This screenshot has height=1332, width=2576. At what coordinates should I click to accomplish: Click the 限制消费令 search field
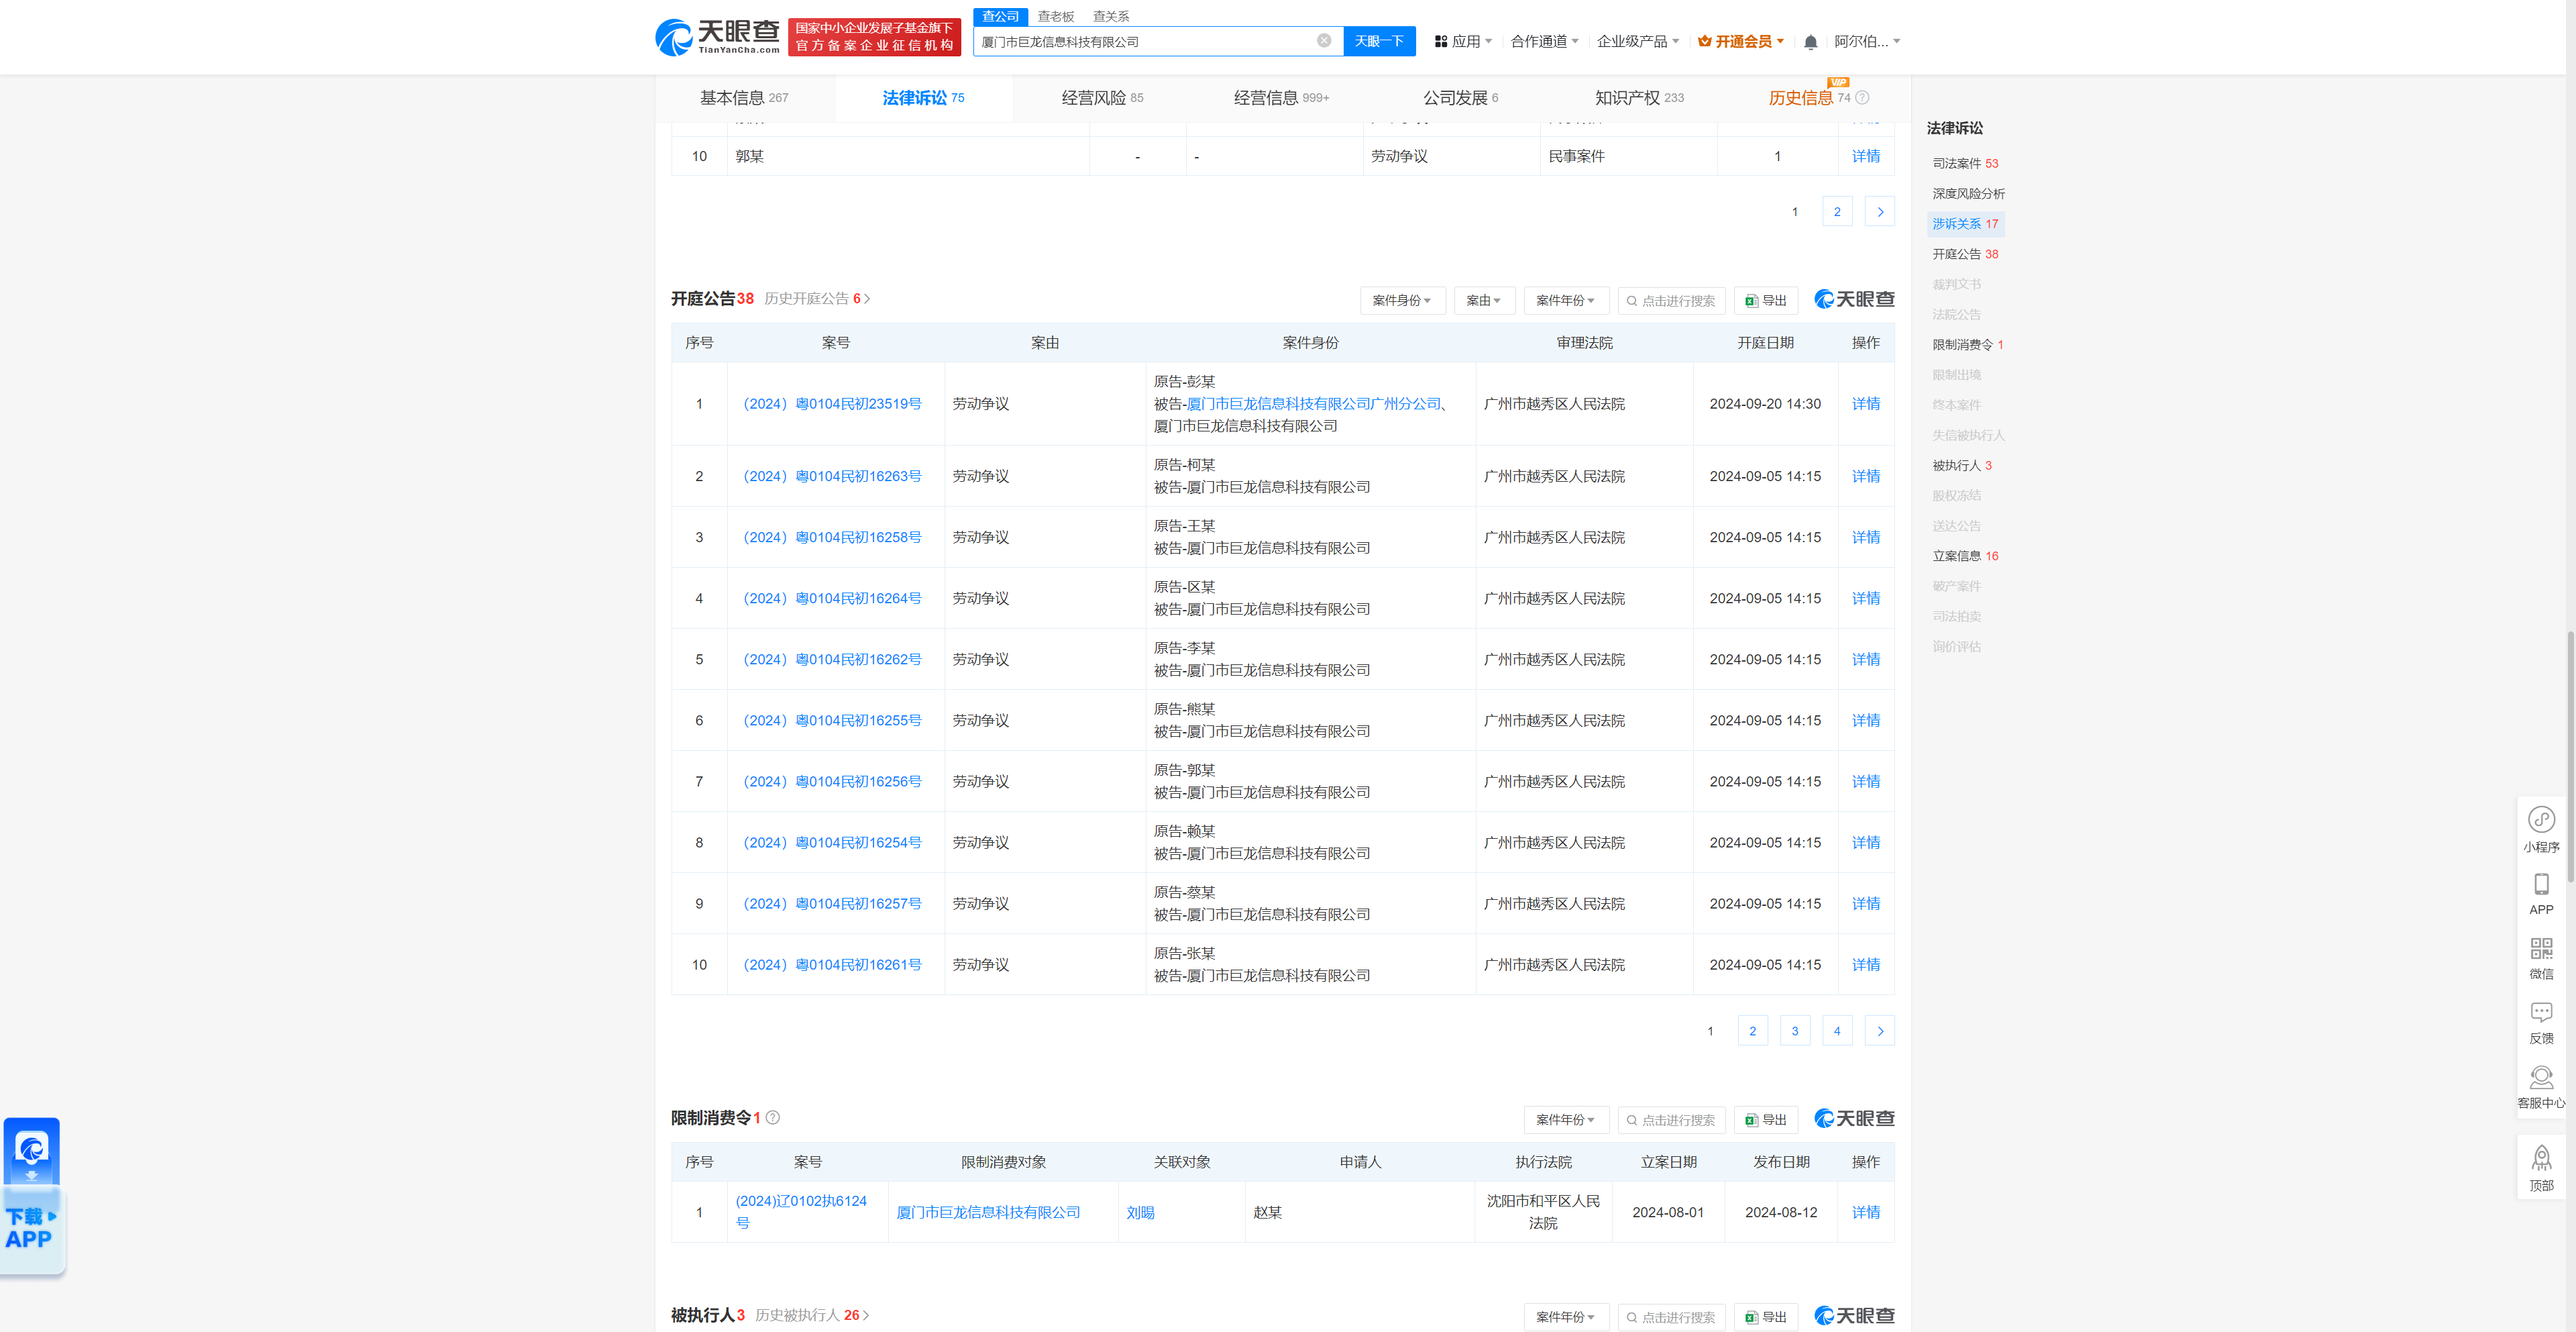[x=1671, y=1119]
